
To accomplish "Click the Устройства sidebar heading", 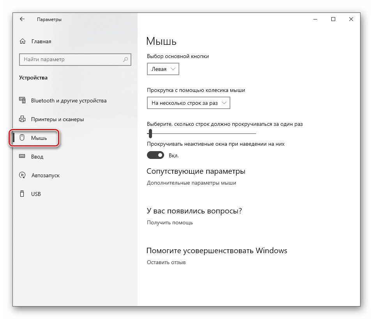I will 33,78.
